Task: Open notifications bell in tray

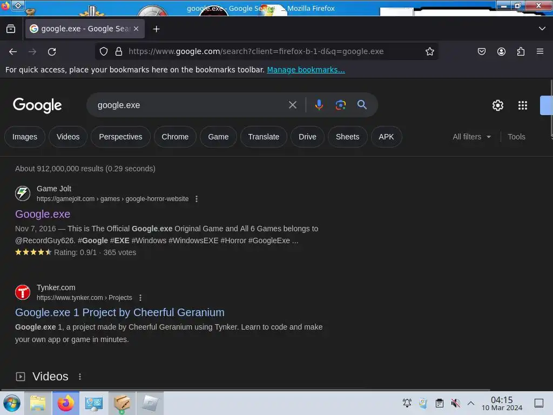Action: pos(407,403)
